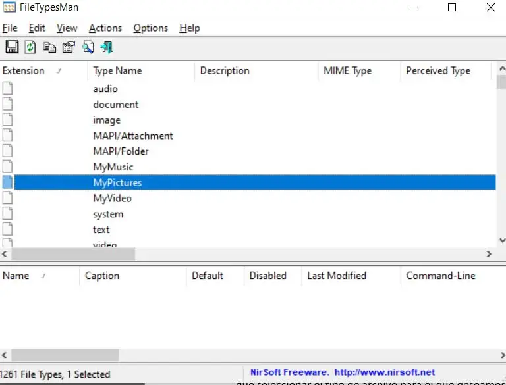506x385 pixels.
Task: Click the Refresh toolbar icon
Action: [30, 47]
